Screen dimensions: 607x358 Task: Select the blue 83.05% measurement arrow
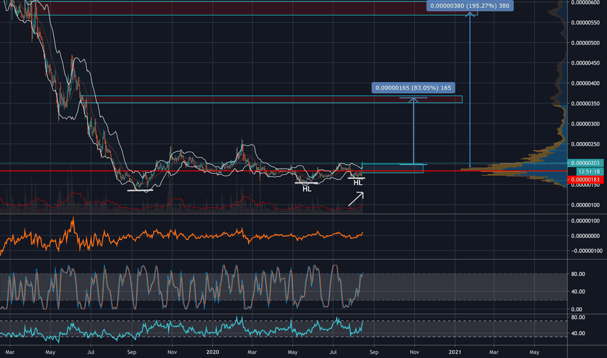[414, 131]
